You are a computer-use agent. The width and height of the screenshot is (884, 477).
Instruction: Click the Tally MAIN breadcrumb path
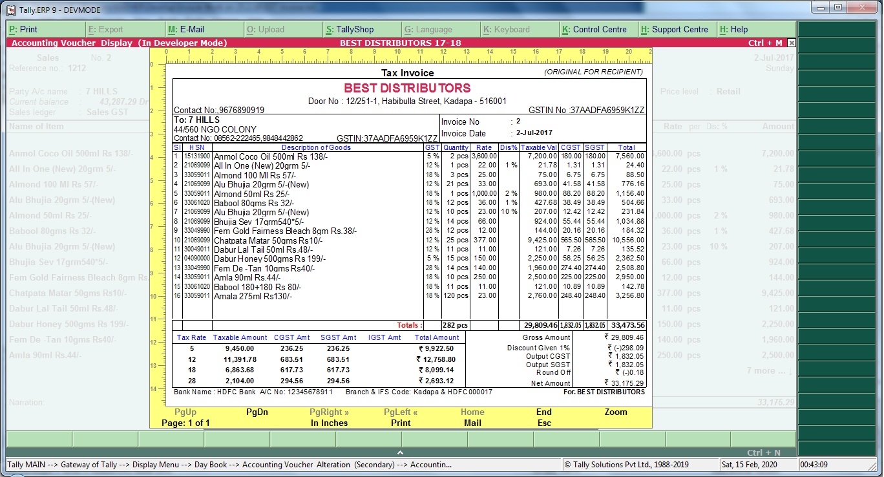229,465
